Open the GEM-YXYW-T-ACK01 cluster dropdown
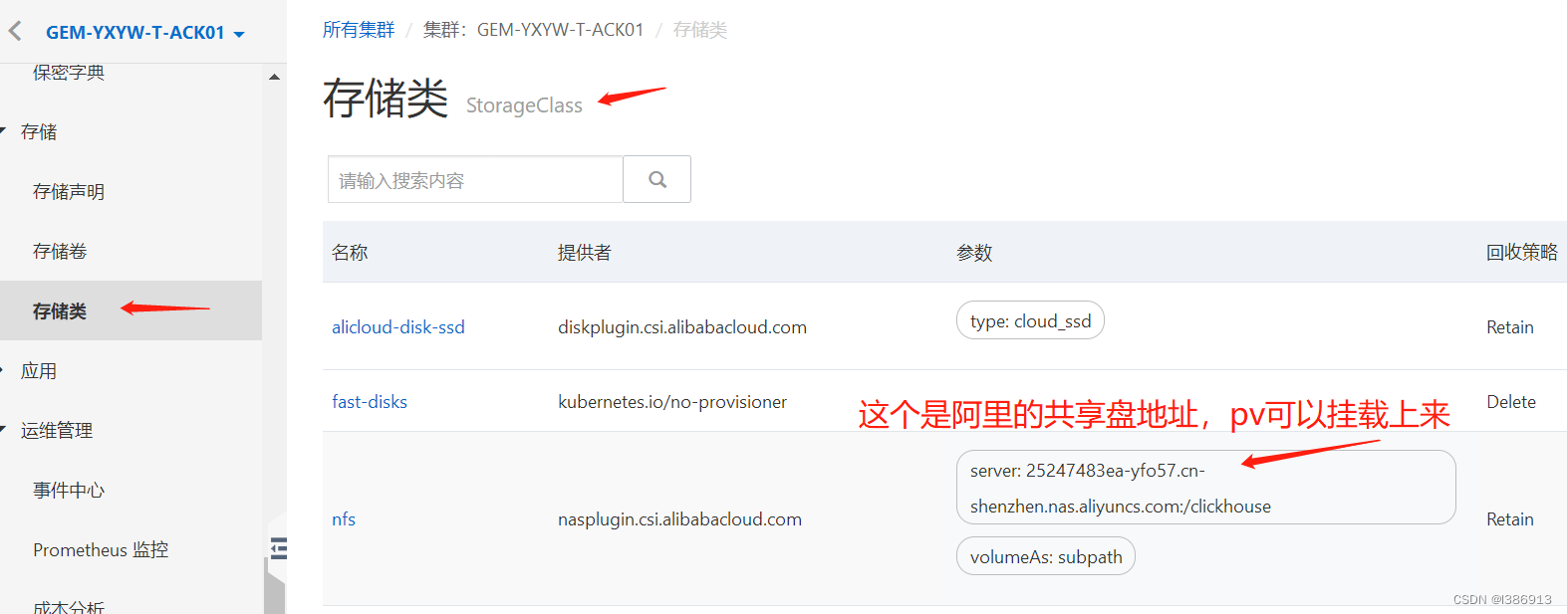The height and width of the screenshot is (614, 1567). (x=144, y=33)
